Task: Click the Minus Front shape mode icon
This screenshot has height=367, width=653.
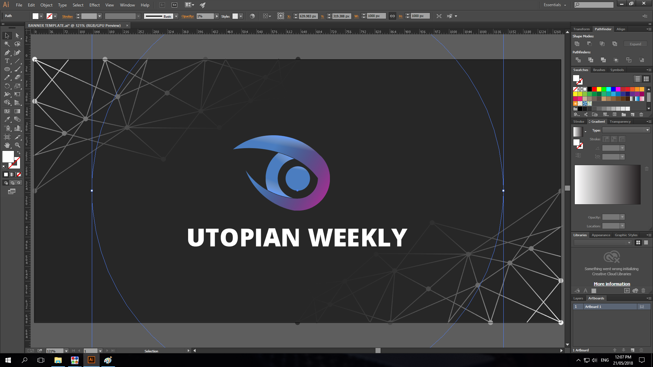Action: [589, 44]
